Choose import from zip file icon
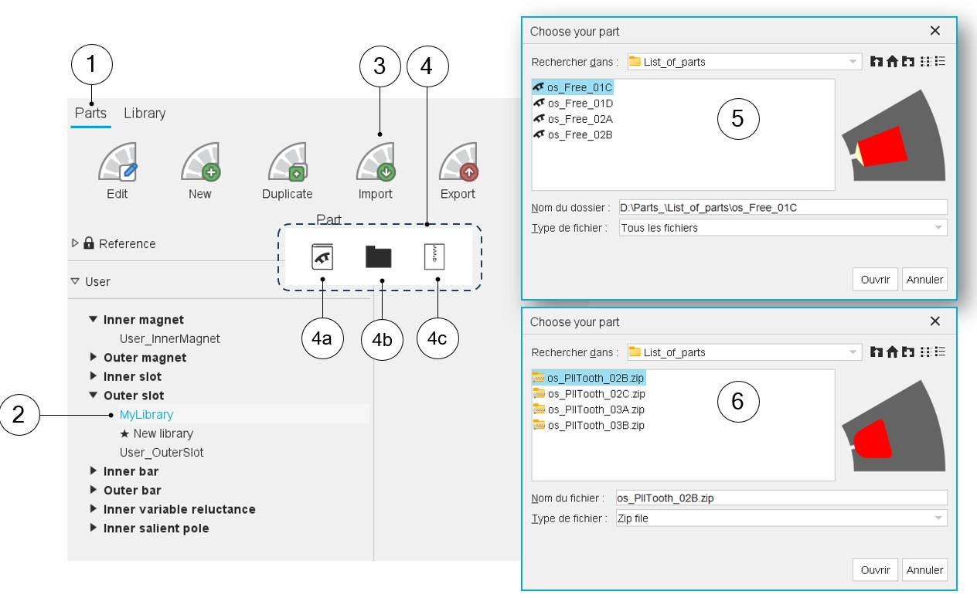977x598 pixels. pos(435,257)
